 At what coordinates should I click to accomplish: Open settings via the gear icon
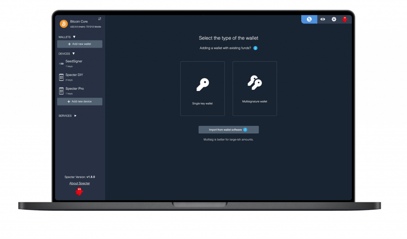334,19
